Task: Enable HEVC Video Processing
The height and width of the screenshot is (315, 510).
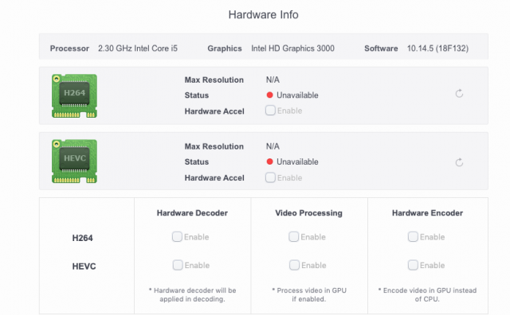Action: 294,265
